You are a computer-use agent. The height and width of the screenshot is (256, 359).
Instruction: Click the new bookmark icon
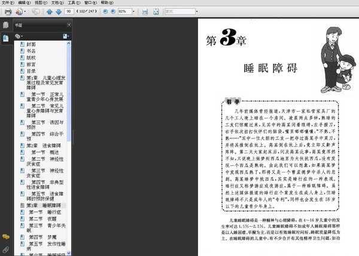(x=66, y=36)
